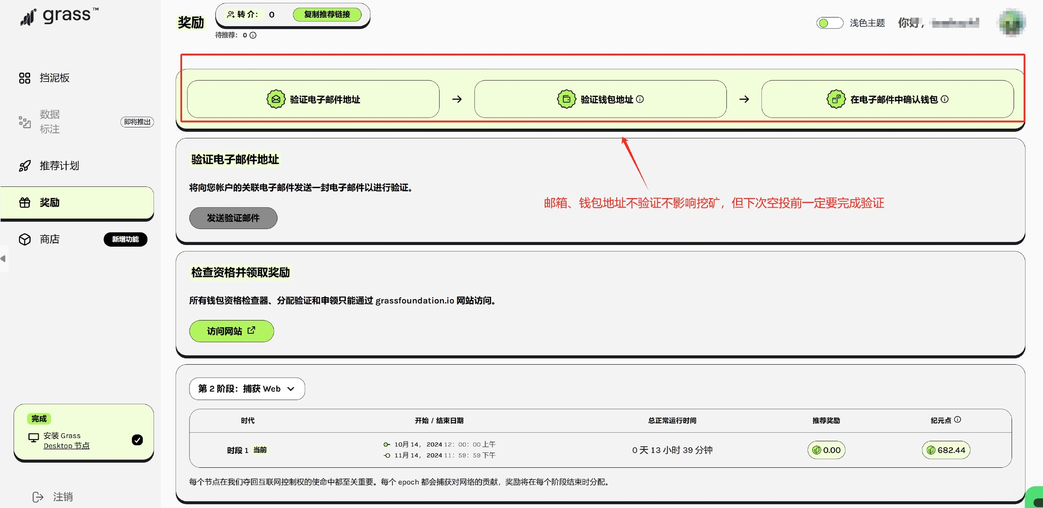The width and height of the screenshot is (1043, 508).
Task: Click the 时段 1 row label
Action: pyautogui.click(x=238, y=450)
